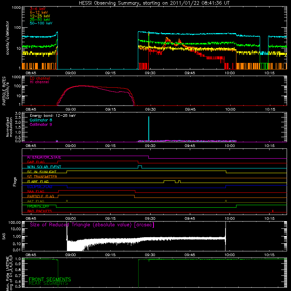Select the Collimator 8 legend label
Image resolution: width=291 pixels, height=291 pixels.
point(41,120)
